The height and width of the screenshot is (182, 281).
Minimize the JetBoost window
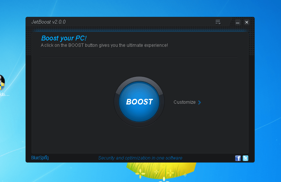238,22
